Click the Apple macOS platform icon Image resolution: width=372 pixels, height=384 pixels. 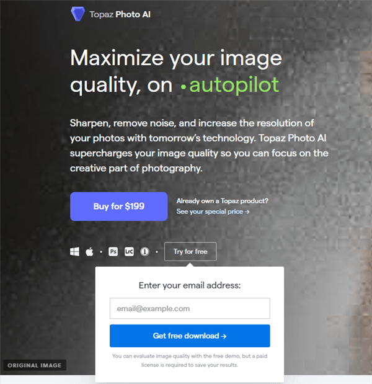click(89, 251)
